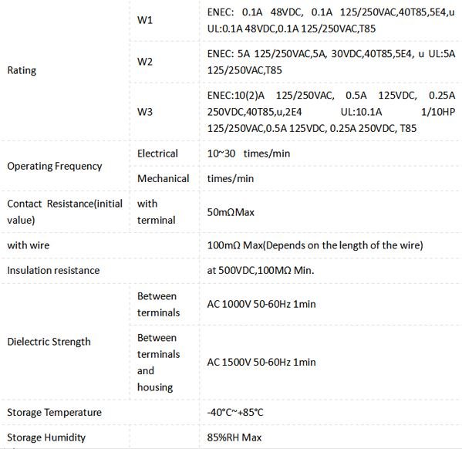The height and width of the screenshot is (449, 462).
Task: Click the Insulation resistance label
Action: coord(53,270)
